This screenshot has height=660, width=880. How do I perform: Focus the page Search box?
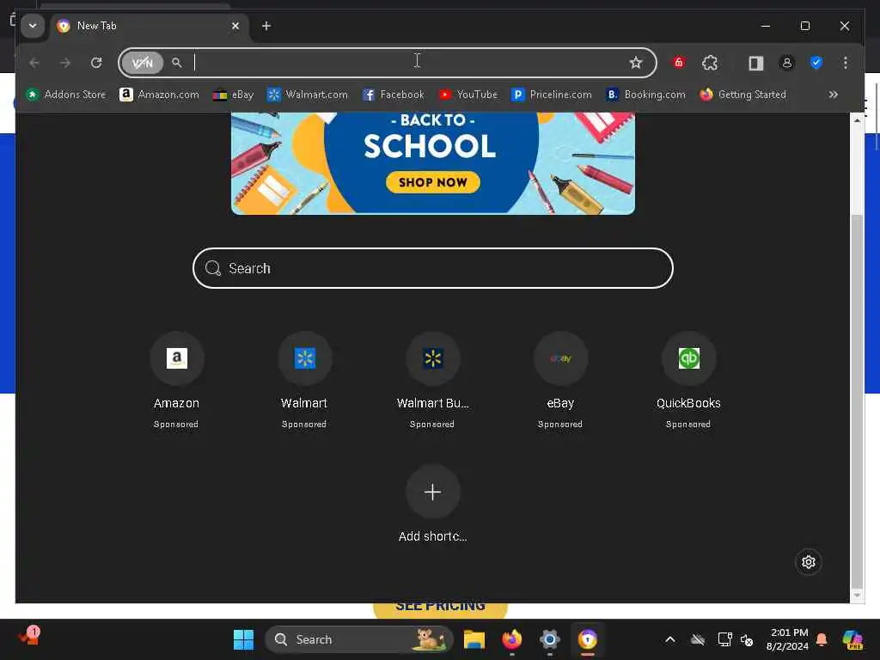click(433, 268)
